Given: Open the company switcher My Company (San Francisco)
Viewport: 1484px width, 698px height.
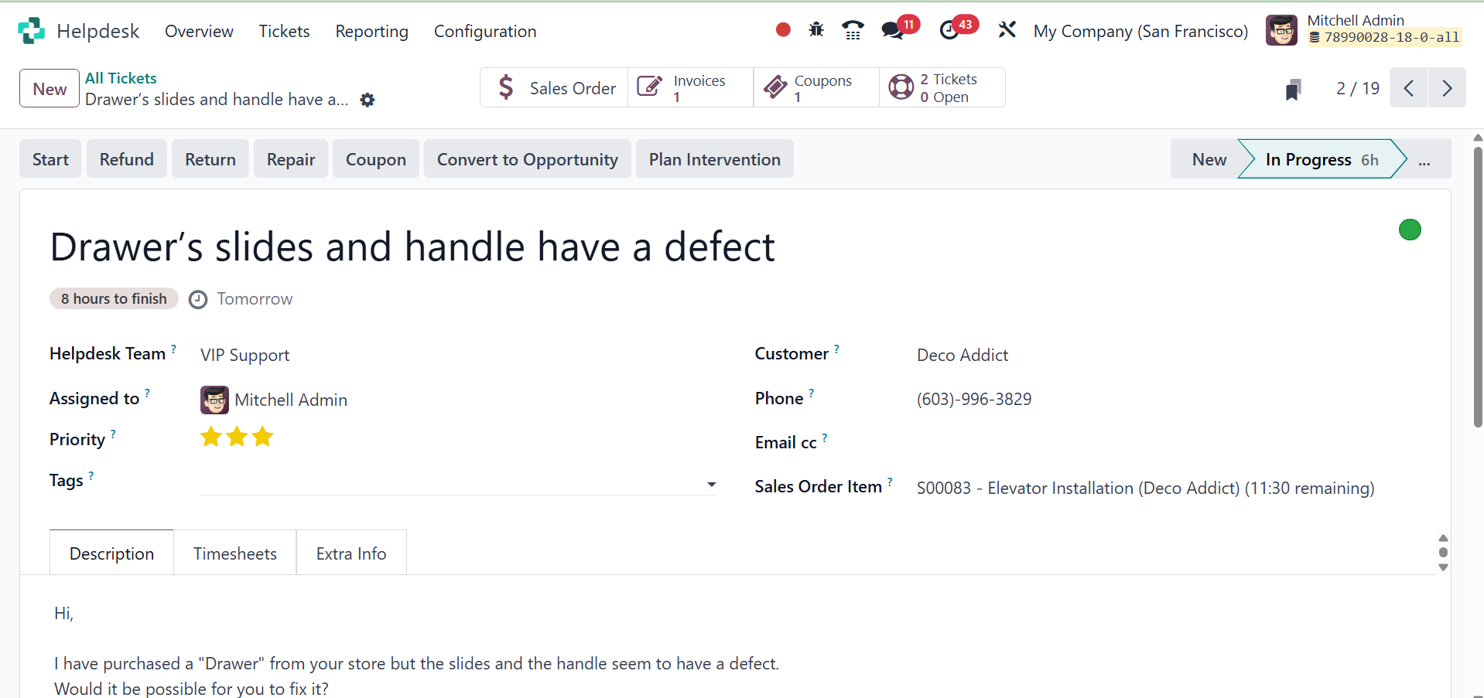Looking at the screenshot, I should pyautogui.click(x=1140, y=31).
